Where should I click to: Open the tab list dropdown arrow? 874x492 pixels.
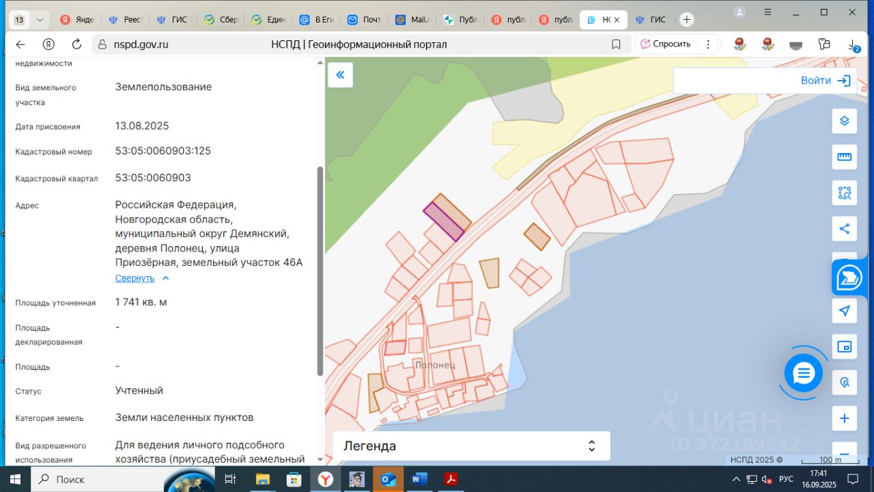[x=40, y=20]
